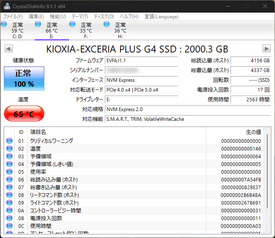The height and width of the screenshot is (238, 275).
Task: Click the 項目名 column header
Action: 117,132
